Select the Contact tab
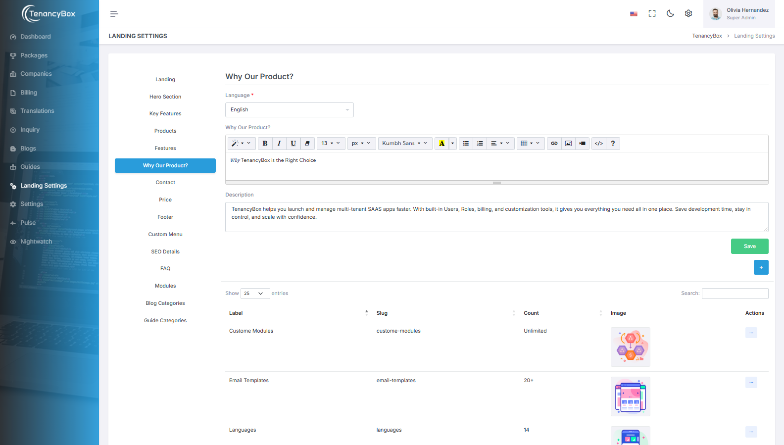 click(x=165, y=182)
